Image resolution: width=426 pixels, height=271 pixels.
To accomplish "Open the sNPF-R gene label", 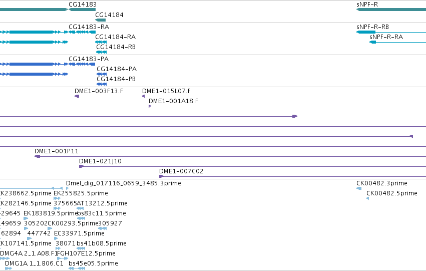I will [x=367, y=5].
